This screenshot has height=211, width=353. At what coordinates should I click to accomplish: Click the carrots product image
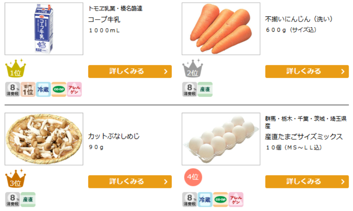coord(221,29)
